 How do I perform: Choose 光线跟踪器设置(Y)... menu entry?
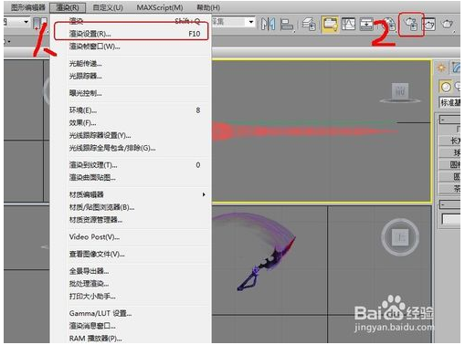pyautogui.click(x=132, y=135)
